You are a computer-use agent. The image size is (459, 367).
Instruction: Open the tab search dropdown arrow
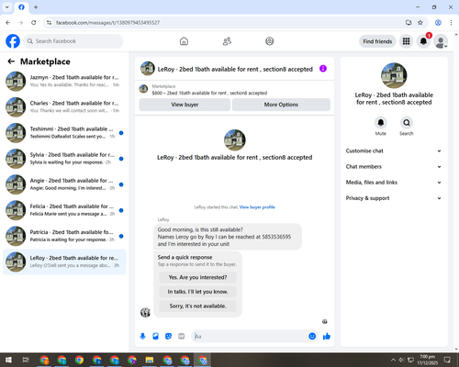pyautogui.click(x=7, y=7)
